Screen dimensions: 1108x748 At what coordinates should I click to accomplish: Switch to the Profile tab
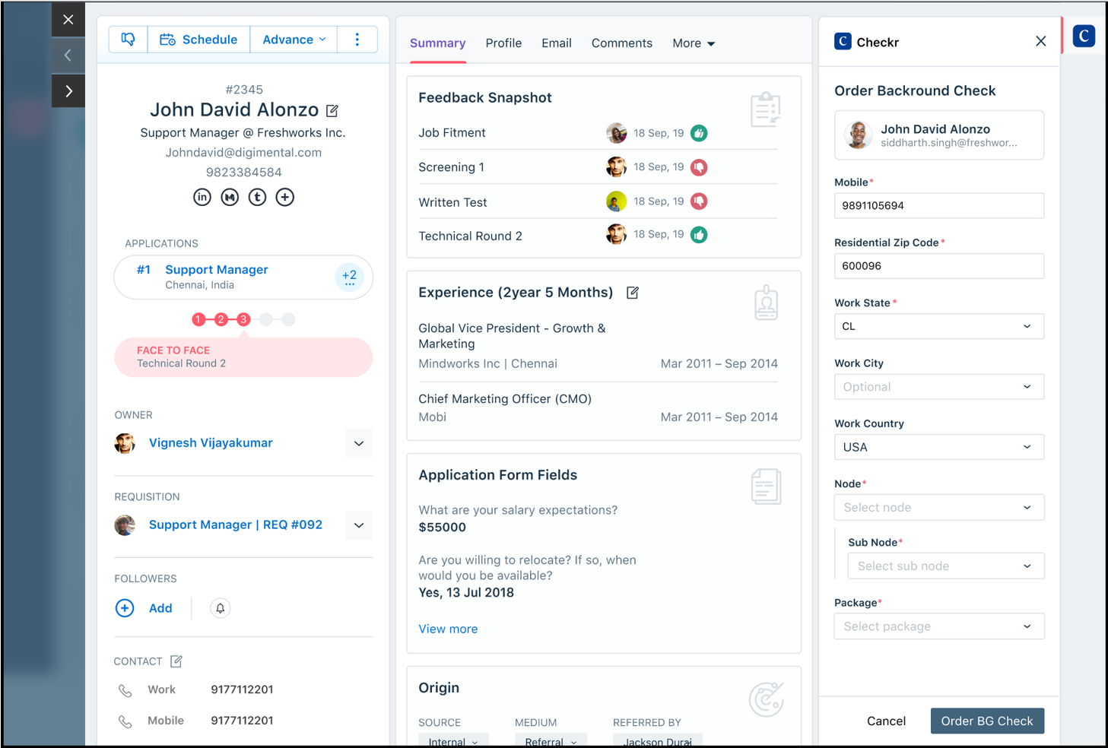(x=503, y=43)
